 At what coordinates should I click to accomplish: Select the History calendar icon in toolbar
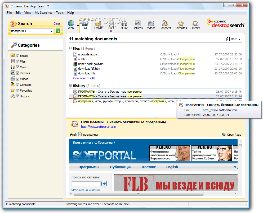coord(195,23)
